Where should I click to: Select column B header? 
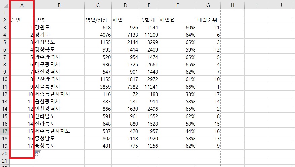point(59,5)
